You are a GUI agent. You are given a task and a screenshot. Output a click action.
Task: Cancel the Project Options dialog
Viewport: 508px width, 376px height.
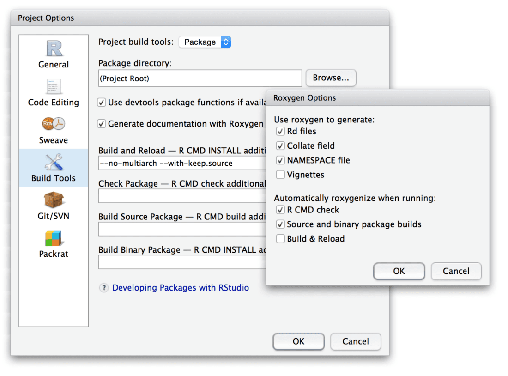(356, 341)
